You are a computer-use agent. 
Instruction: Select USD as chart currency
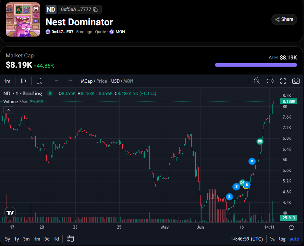(x=115, y=81)
